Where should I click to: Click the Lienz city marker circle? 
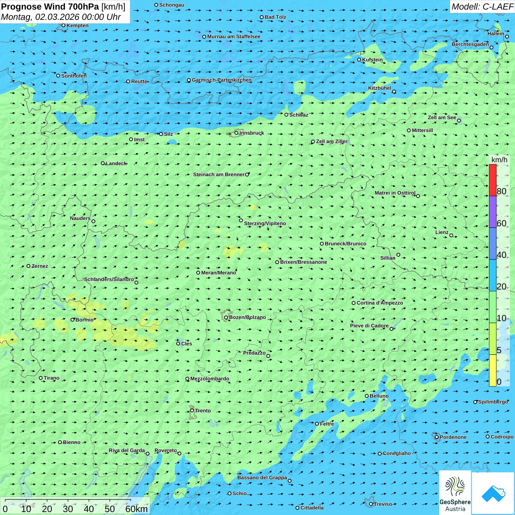click(451, 235)
